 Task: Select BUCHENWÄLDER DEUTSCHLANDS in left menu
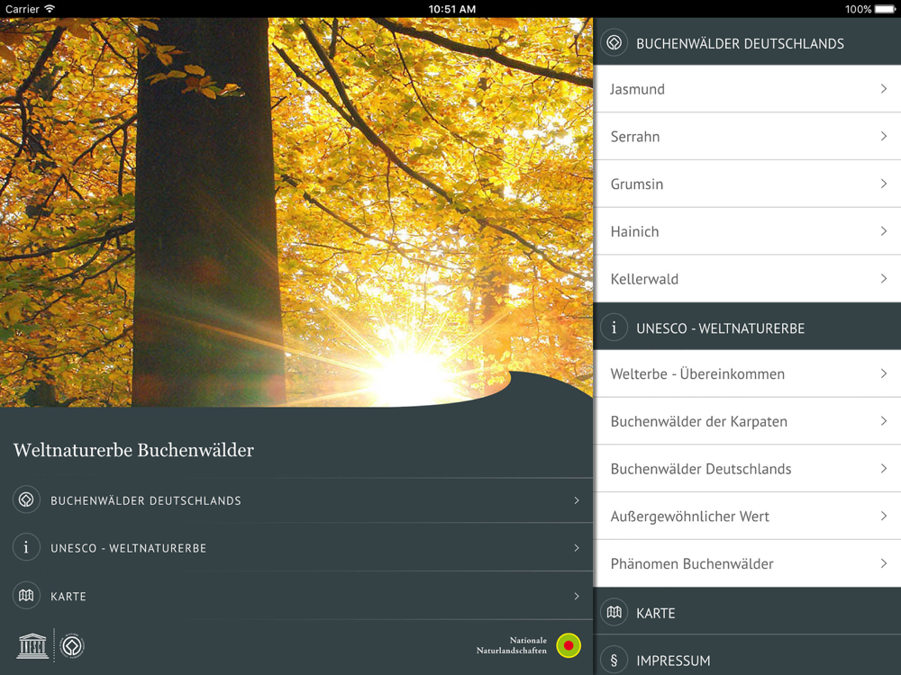point(296,499)
